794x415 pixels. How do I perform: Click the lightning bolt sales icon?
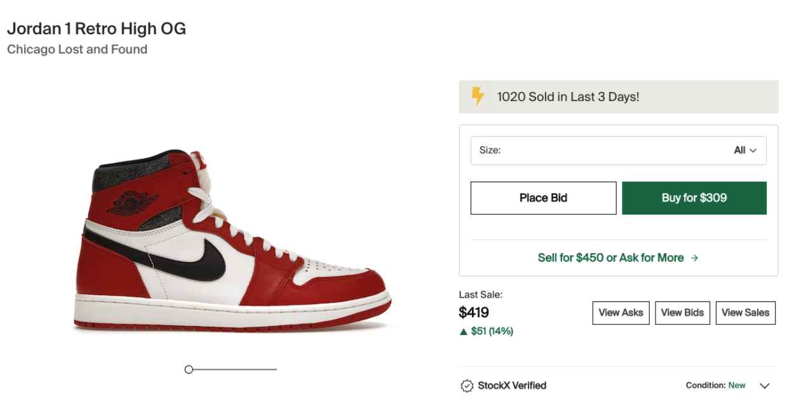click(476, 96)
